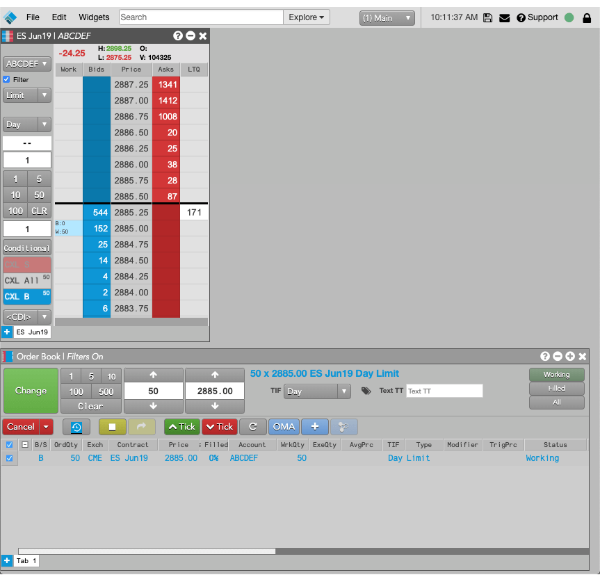Click the Order Book widget color icon
This screenshot has width=600, height=584.
click(x=8, y=357)
